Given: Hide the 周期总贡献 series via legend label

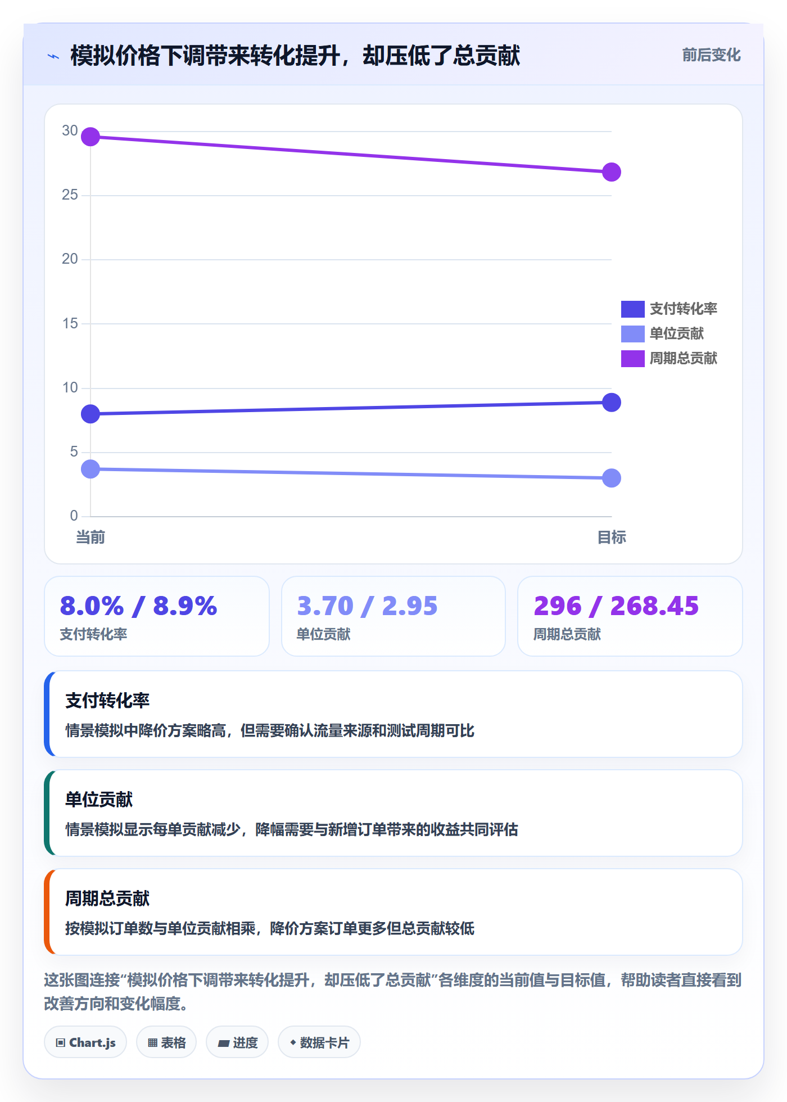Looking at the screenshot, I should [684, 359].
